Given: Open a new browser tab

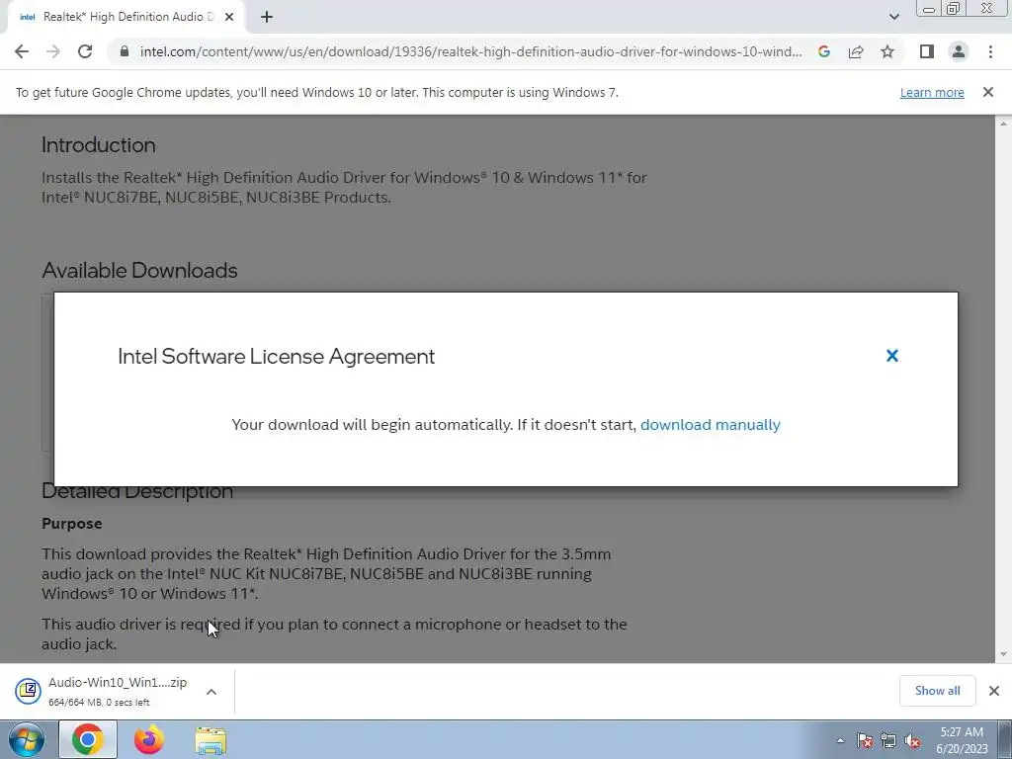Looking at the screenshot, I should 267,17.
